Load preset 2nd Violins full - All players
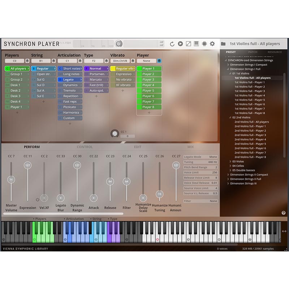 [251, 122]
